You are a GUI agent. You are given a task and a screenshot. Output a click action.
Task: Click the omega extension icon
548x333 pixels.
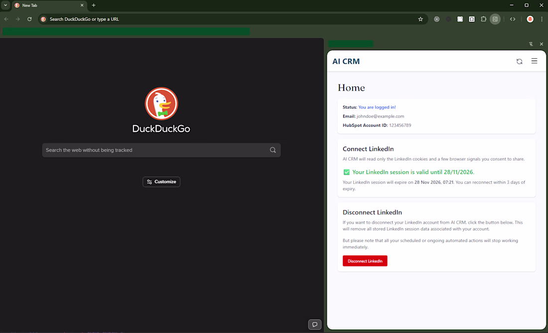coord(472,19)
